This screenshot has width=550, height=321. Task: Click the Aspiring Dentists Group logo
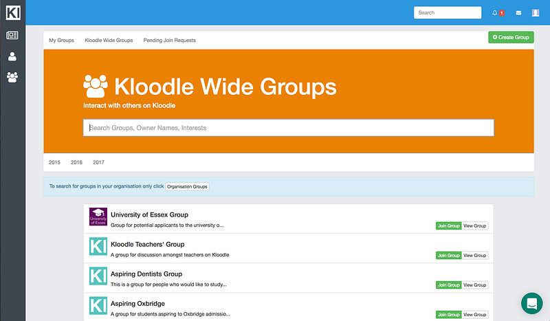point(98,276)
